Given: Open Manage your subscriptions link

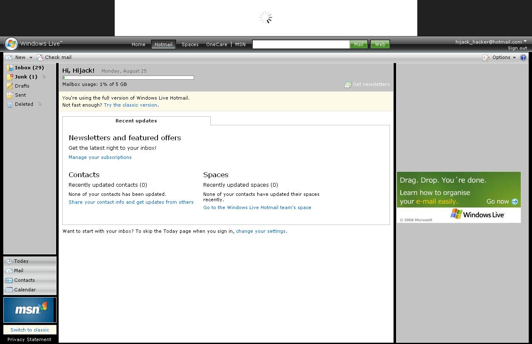Looking at the screenshot, I should [100, 157].
